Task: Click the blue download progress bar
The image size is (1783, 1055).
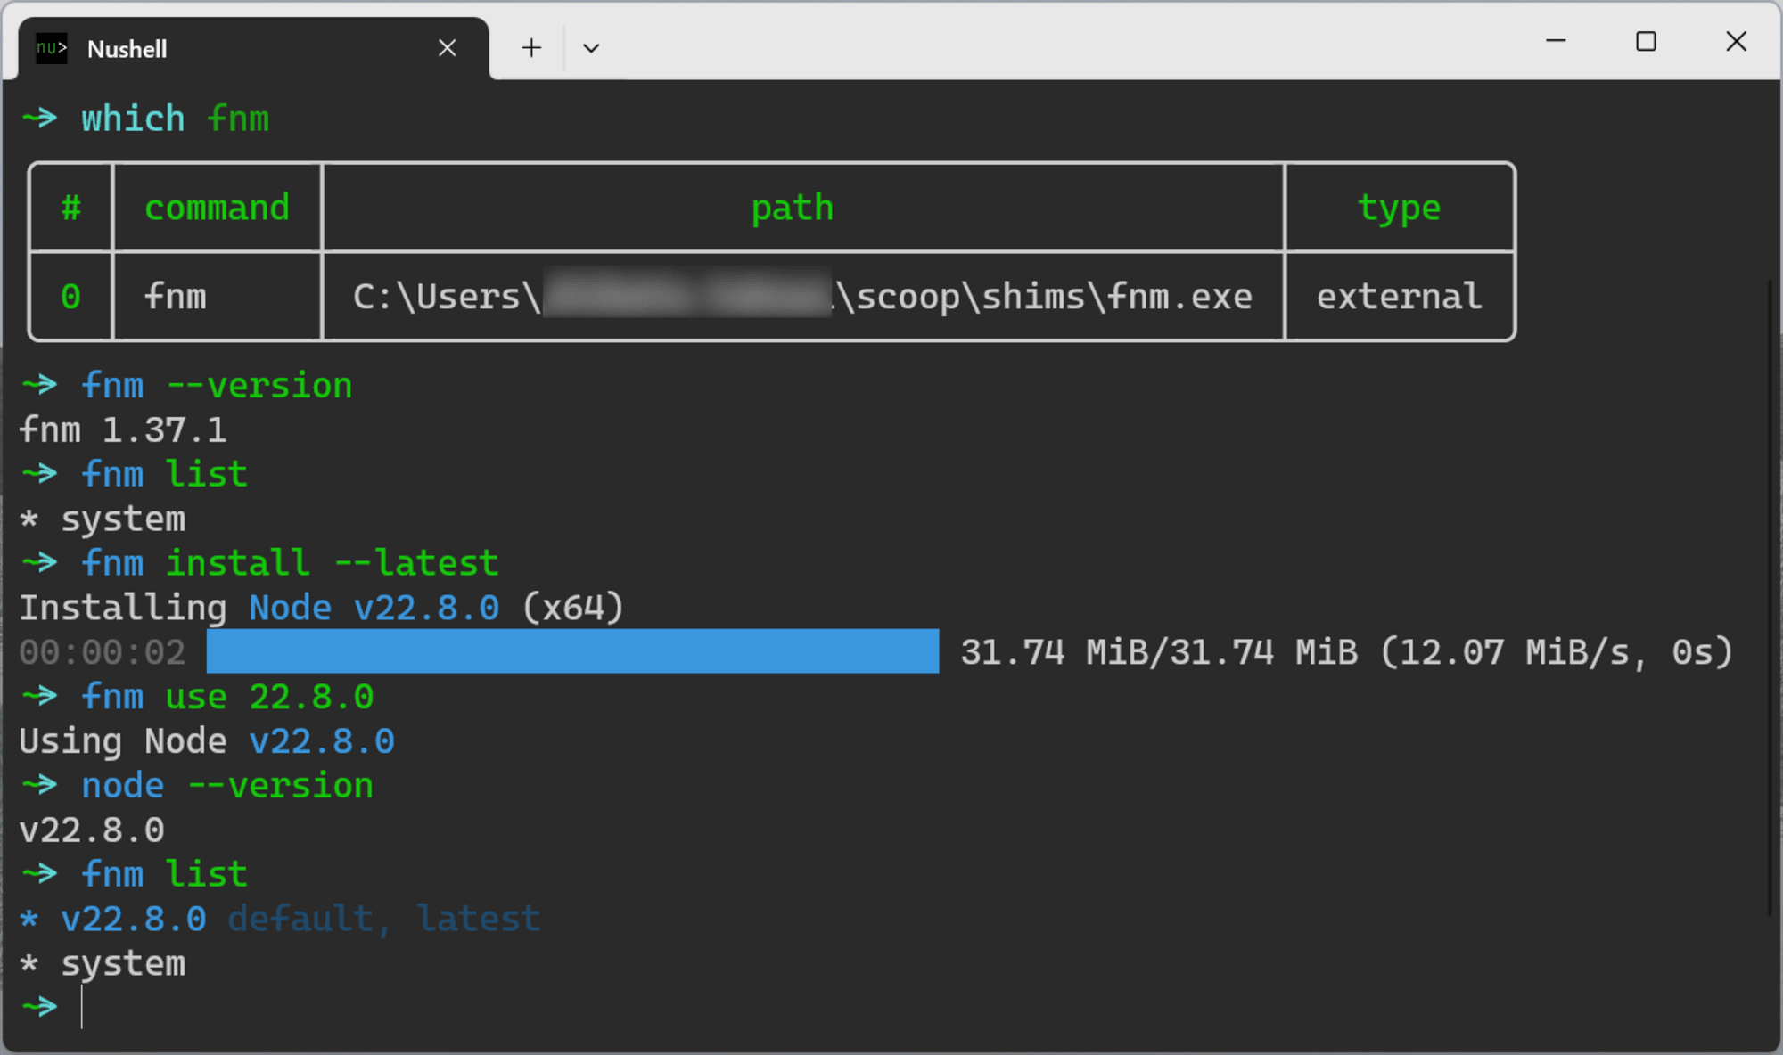Action: (572, 651)
